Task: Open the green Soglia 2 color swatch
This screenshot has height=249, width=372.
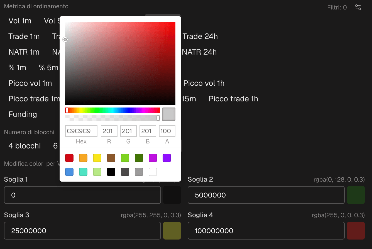Action: point(356,195)
